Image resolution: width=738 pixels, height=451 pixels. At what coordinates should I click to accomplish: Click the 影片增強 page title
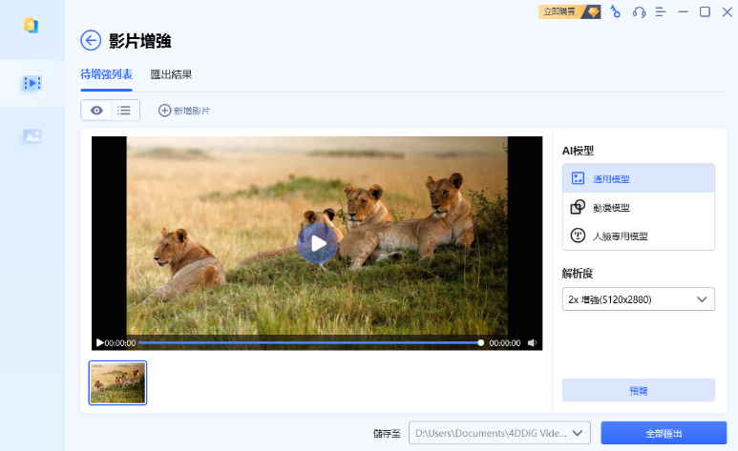[x=139, y=41]
